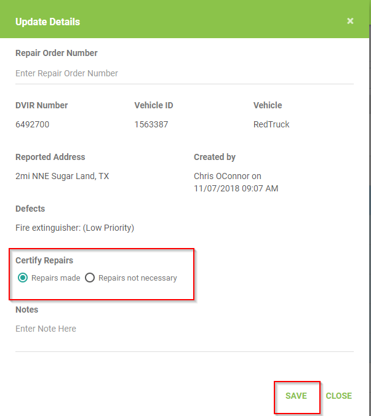Click the Fire extinguisher defect entry
The width and height of the screenshot is (371, 416).
[74, 228]
